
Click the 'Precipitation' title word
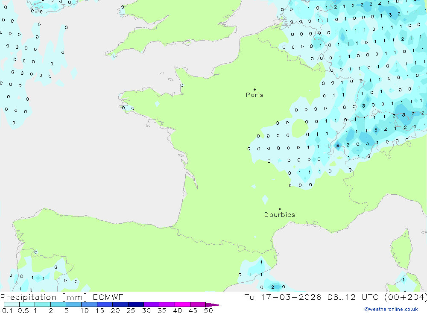coord(28,297)
